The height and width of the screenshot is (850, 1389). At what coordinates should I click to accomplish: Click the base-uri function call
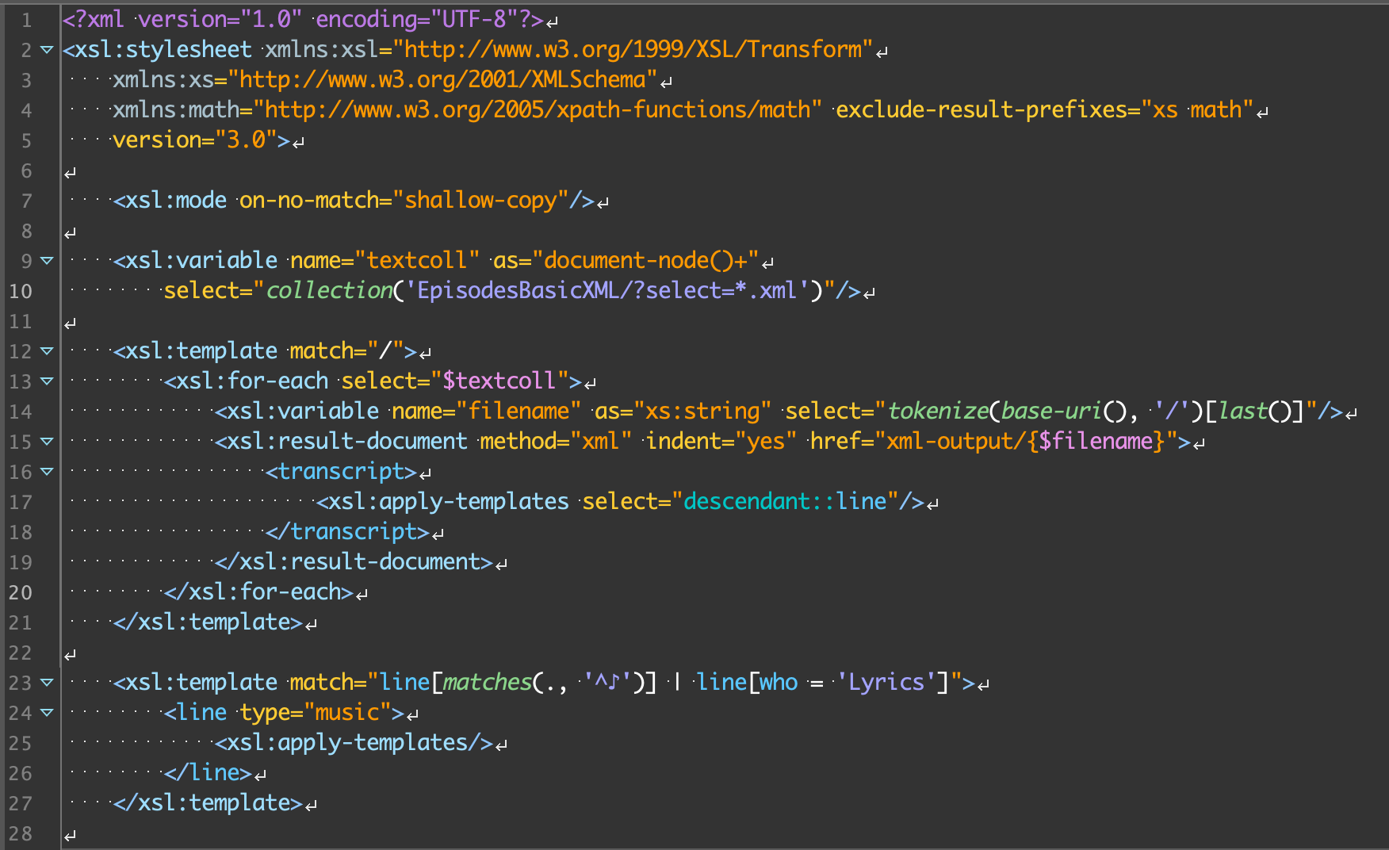[x=1064, y=412]
